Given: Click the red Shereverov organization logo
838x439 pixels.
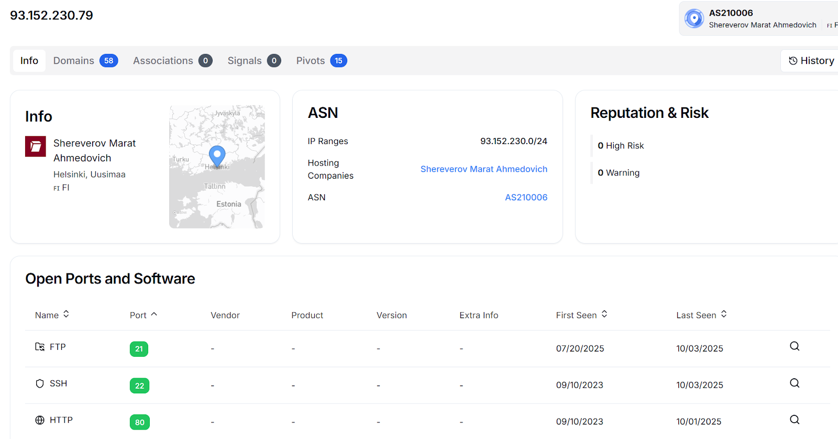Looking at the screenshot, I should coord(36,147).
